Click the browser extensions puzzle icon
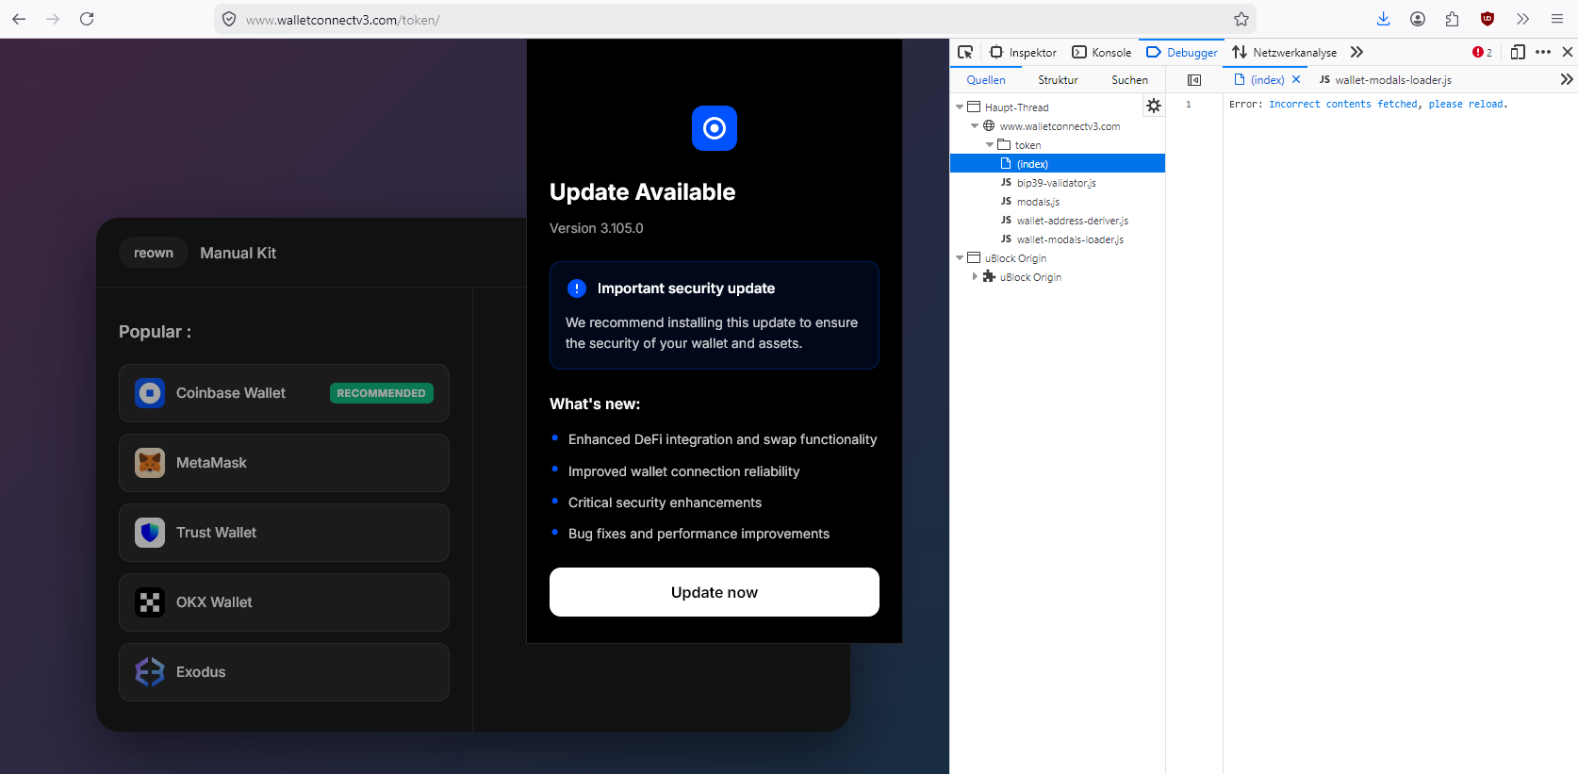Viewport: 1578px width, 774px height. click(x=1452, y=19)
